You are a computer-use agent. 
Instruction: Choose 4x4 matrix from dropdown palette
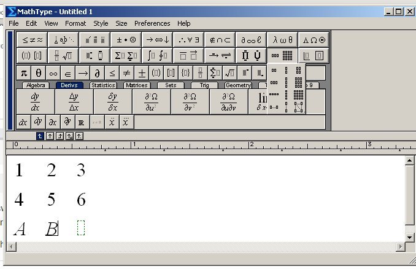(298, 95)
